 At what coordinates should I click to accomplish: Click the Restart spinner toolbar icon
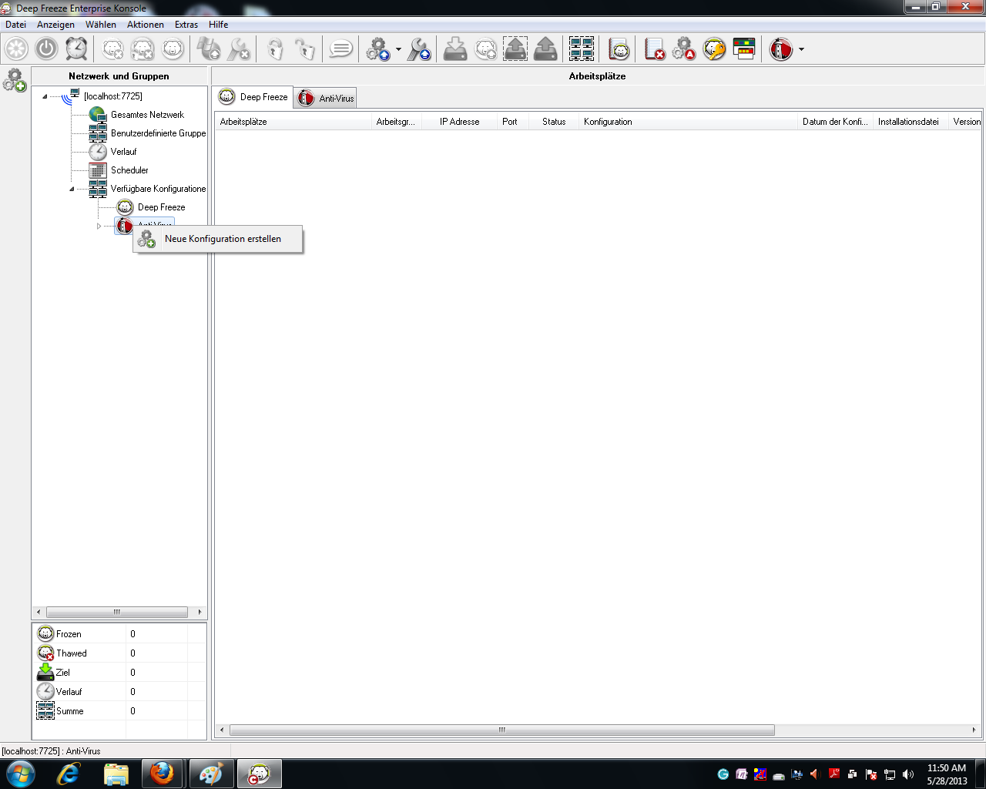16,49
